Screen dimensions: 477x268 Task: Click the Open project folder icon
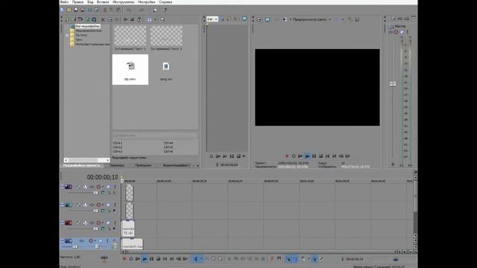click(69, 10)
